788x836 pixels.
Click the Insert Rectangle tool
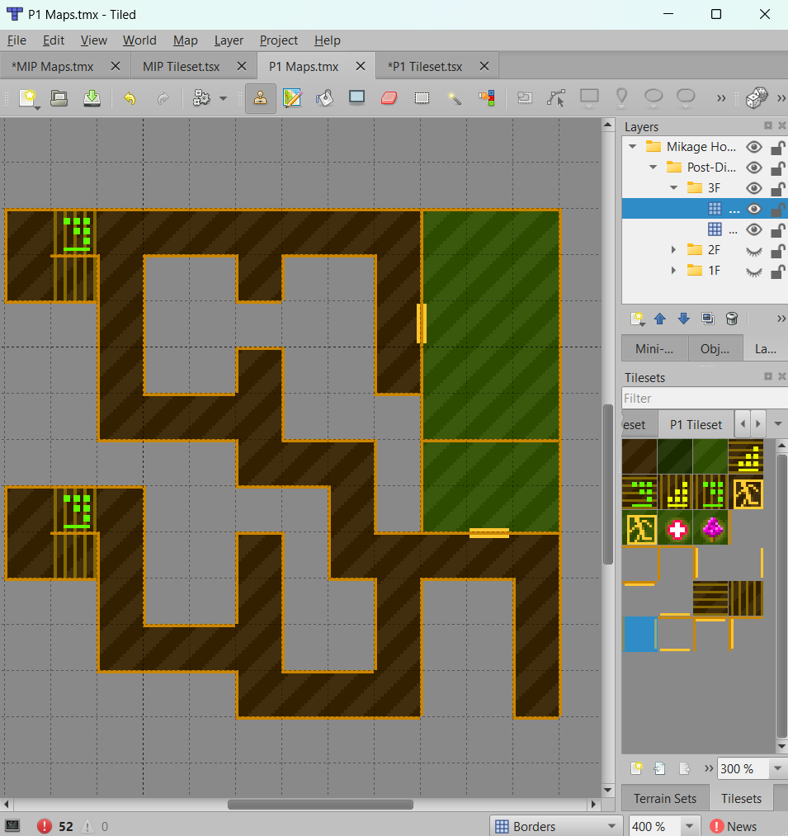click(589, 98)
